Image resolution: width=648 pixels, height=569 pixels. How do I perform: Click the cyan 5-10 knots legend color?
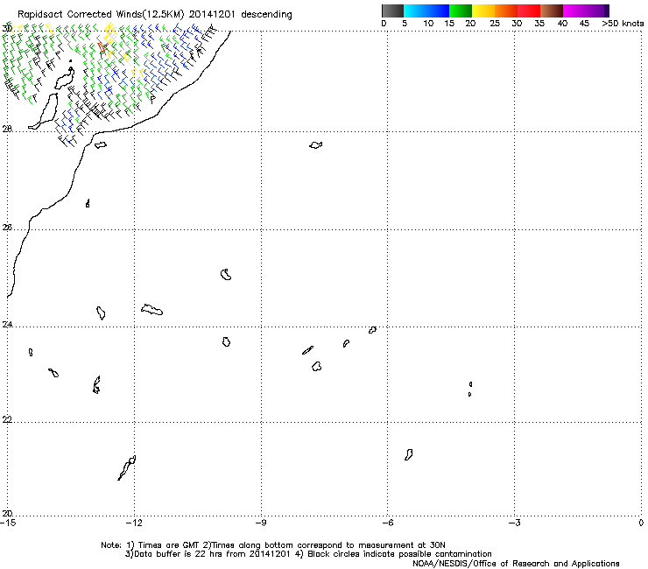click(x=415, y=11)
